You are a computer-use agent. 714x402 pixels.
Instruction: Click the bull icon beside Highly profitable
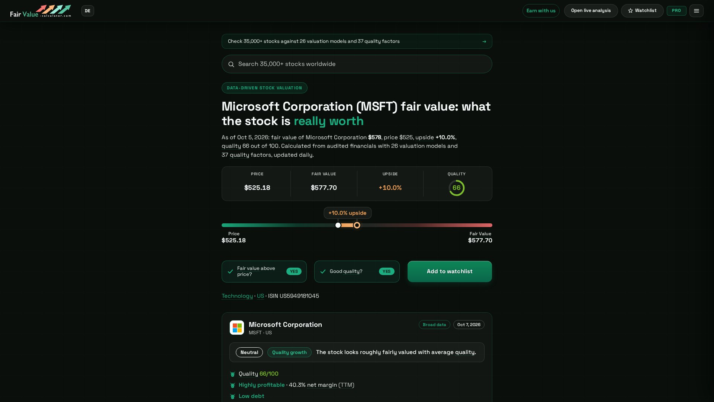(233, 385)
